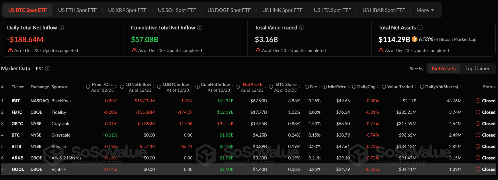Sort table by DailyVol(Shares) column arrows
This screenshot has height=180, width=498.
click(x=460, y=87)
